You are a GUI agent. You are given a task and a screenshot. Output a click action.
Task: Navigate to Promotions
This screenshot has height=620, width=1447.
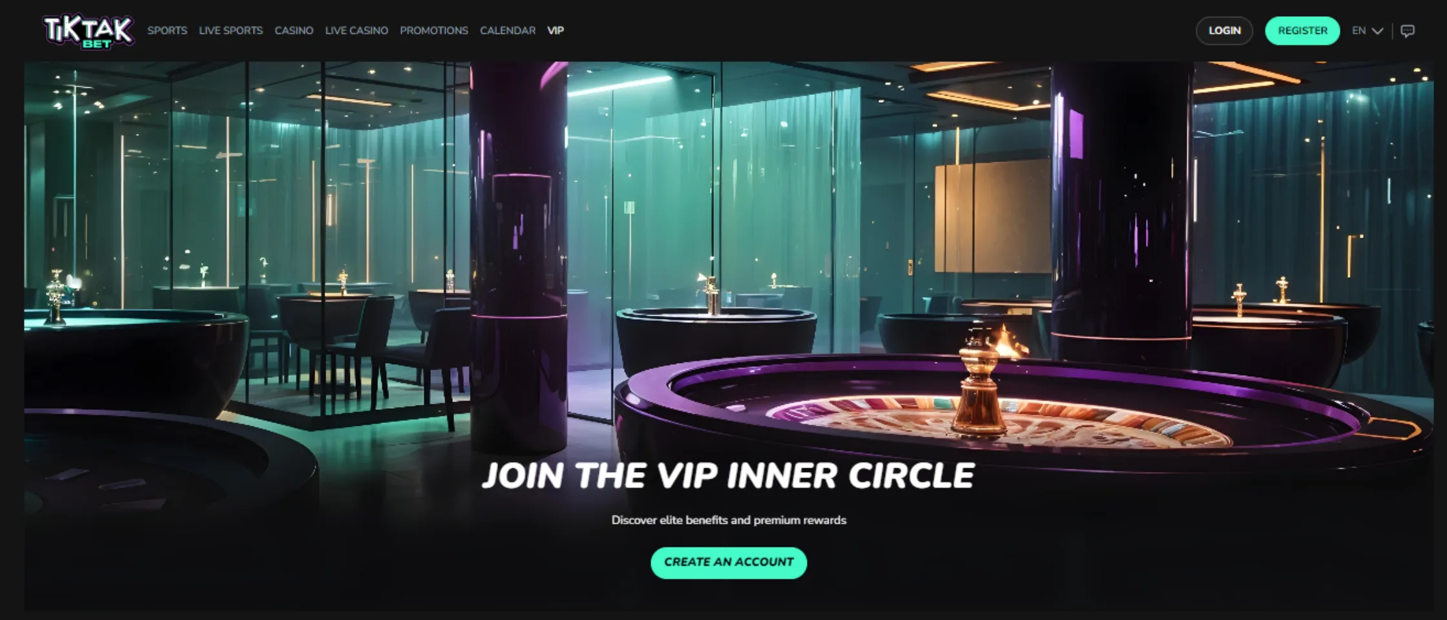point(434,30)
